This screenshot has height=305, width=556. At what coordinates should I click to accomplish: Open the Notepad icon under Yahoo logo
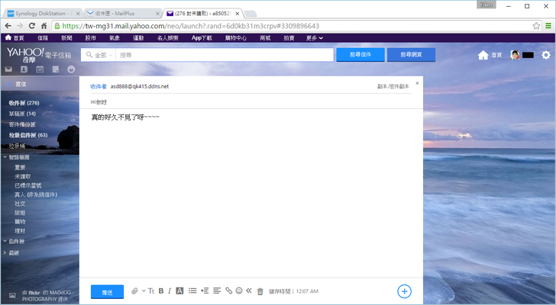tap(56, 69)
